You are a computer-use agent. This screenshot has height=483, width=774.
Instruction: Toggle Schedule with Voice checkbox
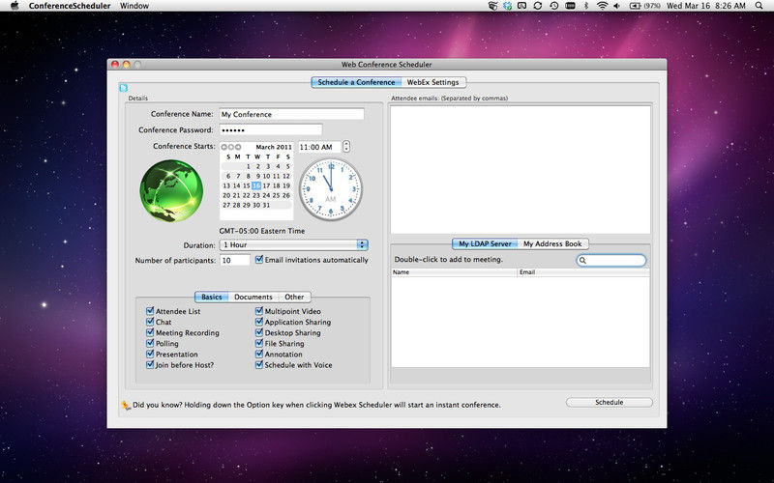click(x=259, y=365)
